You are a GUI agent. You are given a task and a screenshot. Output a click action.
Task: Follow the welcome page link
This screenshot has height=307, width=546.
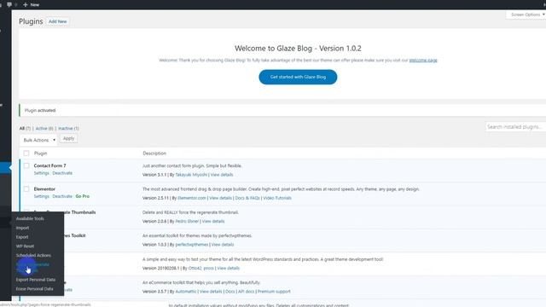pyautogui.click(x=423, y=61)
